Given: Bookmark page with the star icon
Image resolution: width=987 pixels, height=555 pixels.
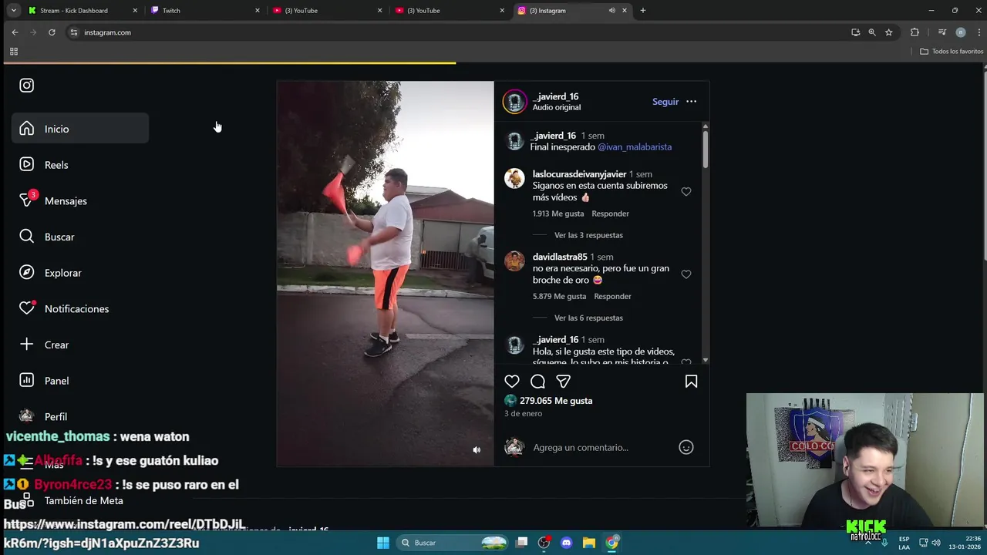Looking at the screenshot, I should 888,32.
